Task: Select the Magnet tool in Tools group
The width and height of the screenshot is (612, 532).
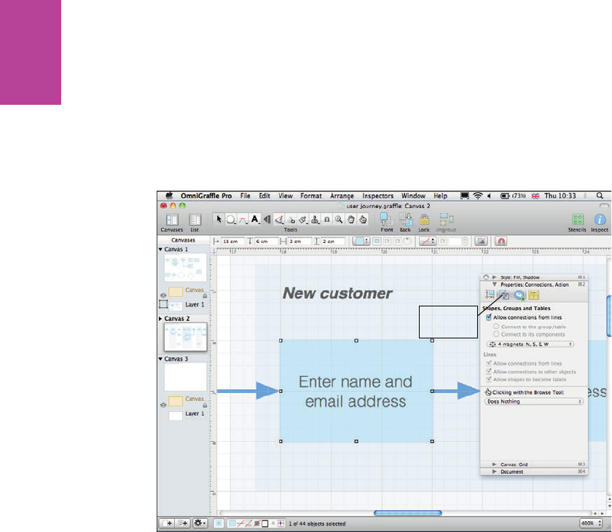Action: 327,220
